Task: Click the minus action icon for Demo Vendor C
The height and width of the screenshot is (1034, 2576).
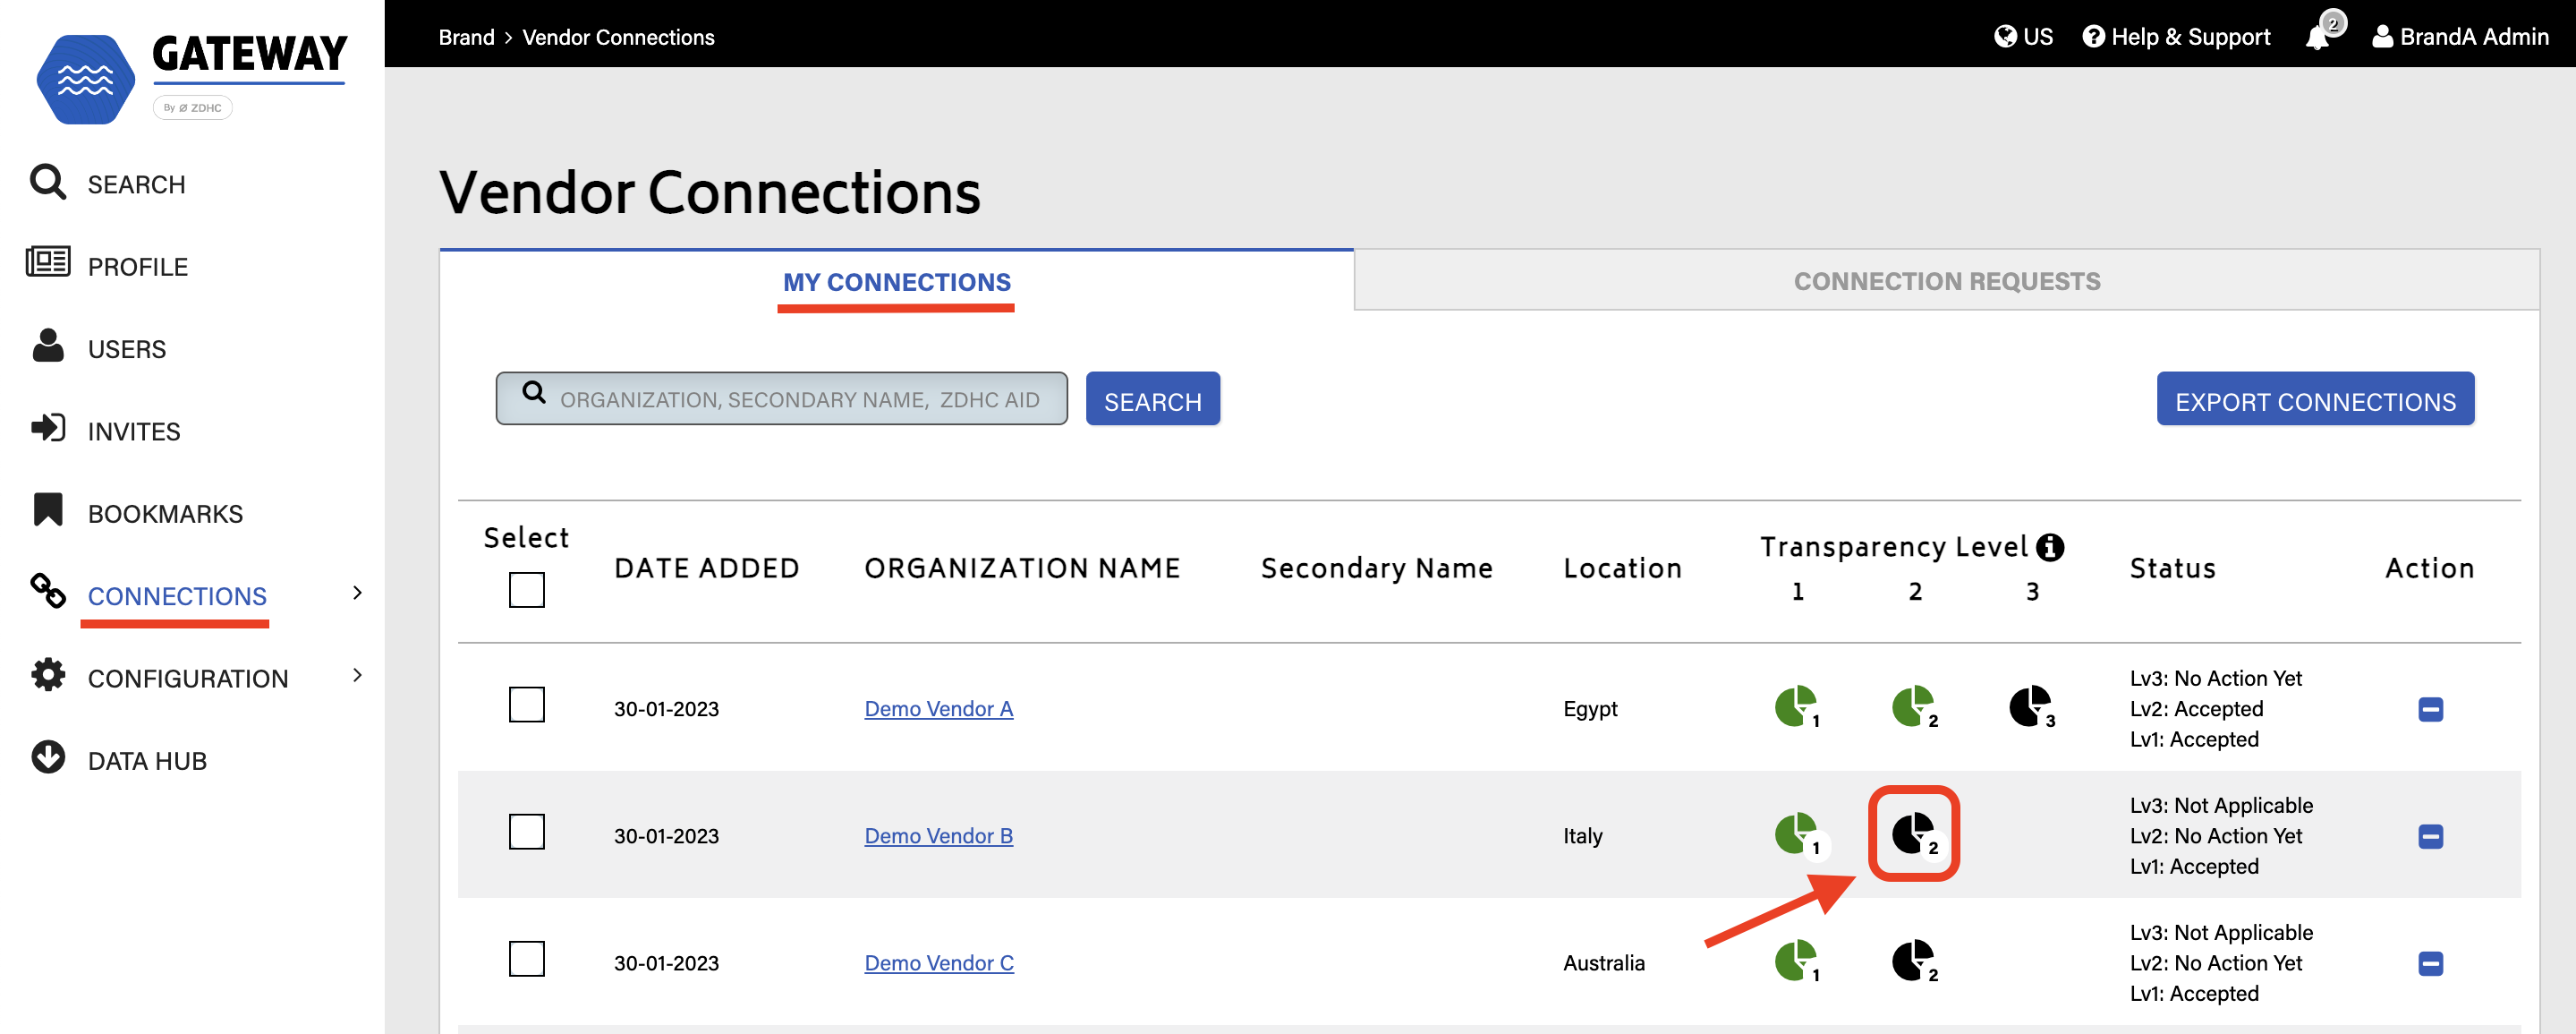Action: point(2431,963)
